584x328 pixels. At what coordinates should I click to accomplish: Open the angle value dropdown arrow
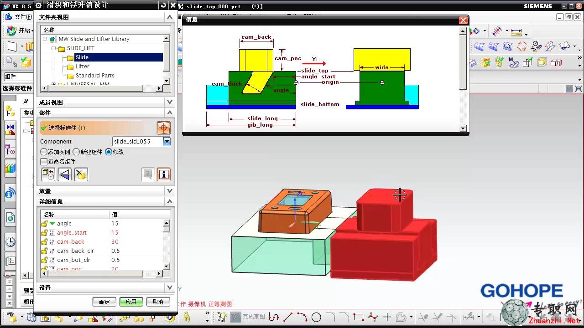click(52, 224)
